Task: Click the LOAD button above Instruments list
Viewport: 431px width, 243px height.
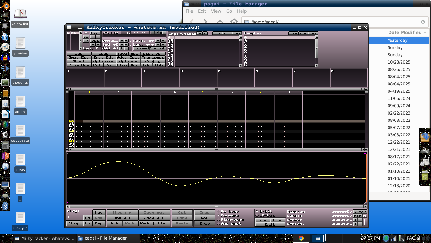Action: point(227,33)
